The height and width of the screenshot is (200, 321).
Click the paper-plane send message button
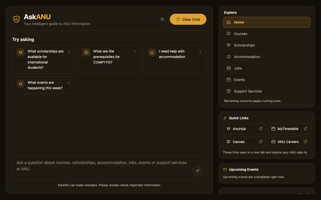[198, 171]
